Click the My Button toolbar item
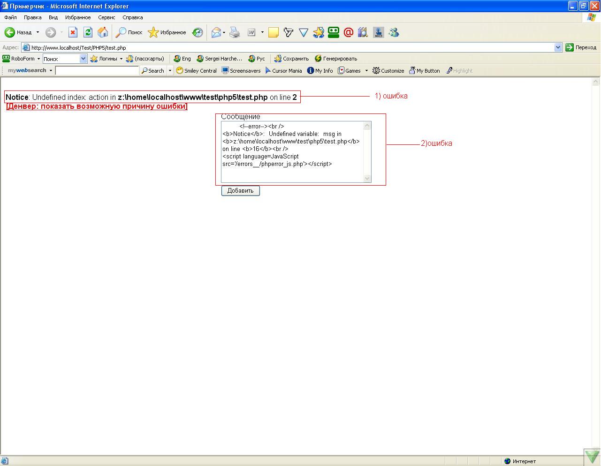The height and width of the screenshot is (466, 601). (424, 71)
